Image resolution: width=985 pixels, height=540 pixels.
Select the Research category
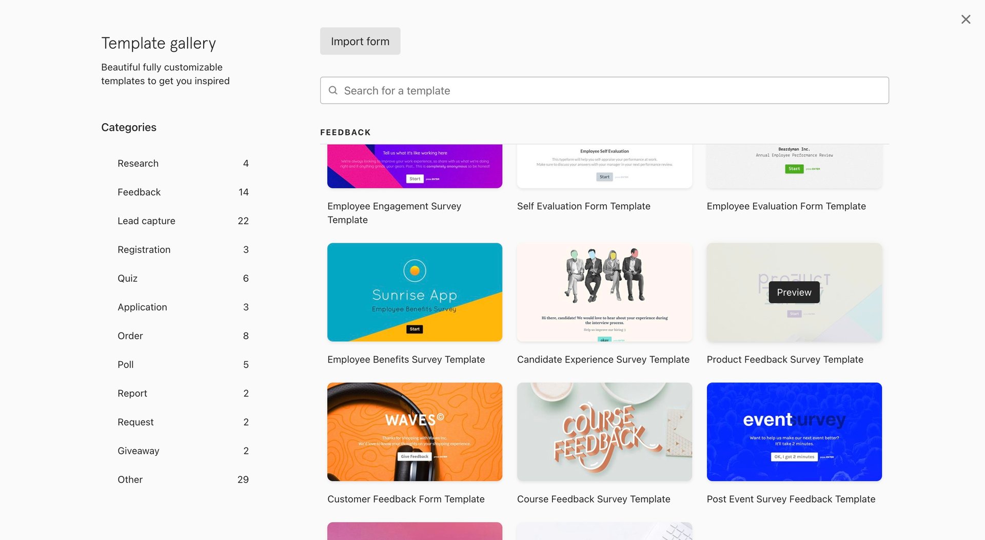(x=183, y=163)
